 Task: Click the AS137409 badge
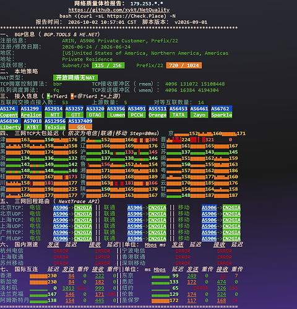pyautogui.click(x=80, y=121)
